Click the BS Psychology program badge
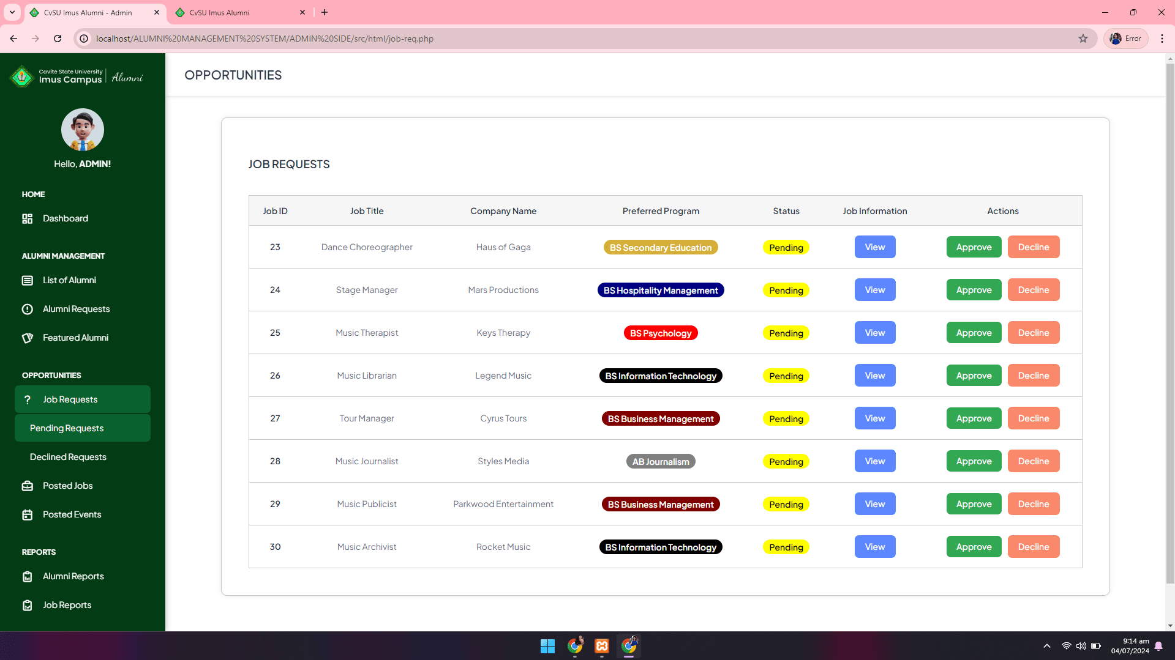 click(661, 333)
